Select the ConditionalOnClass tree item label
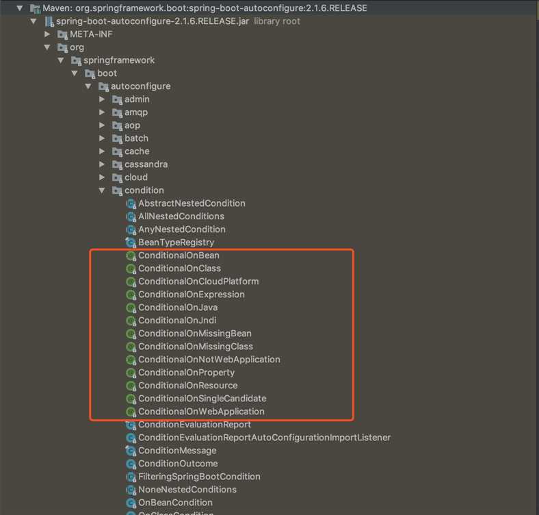 (x=179, y=268)
